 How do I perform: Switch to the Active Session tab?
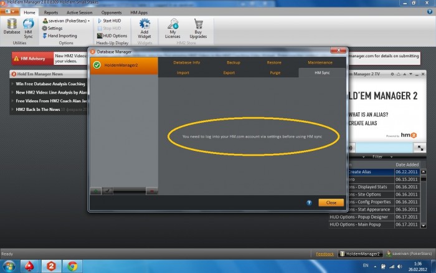(79, 12)
